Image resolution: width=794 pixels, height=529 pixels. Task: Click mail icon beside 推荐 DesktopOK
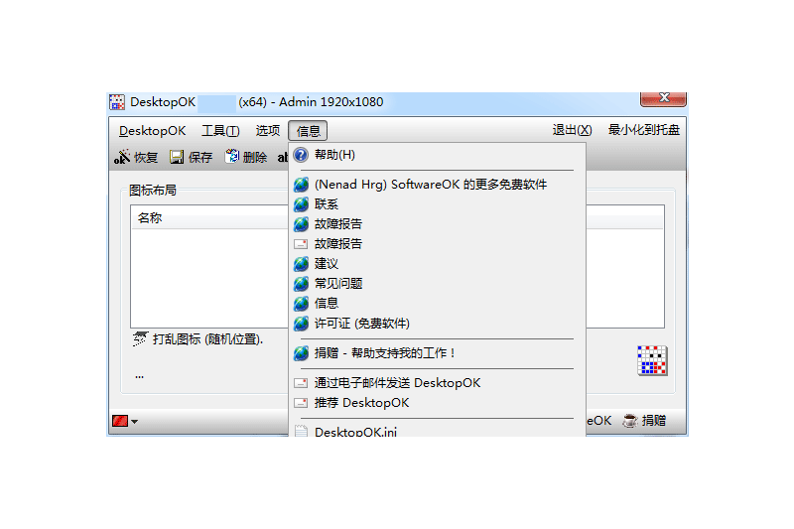(x=301, y=403)
